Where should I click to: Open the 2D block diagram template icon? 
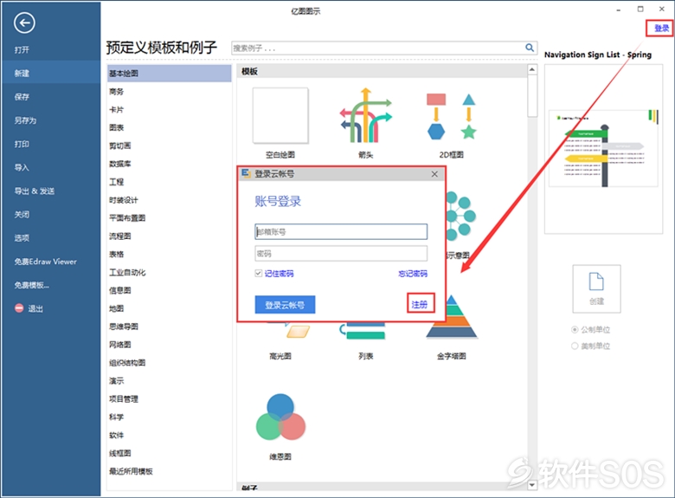(451, 116)
